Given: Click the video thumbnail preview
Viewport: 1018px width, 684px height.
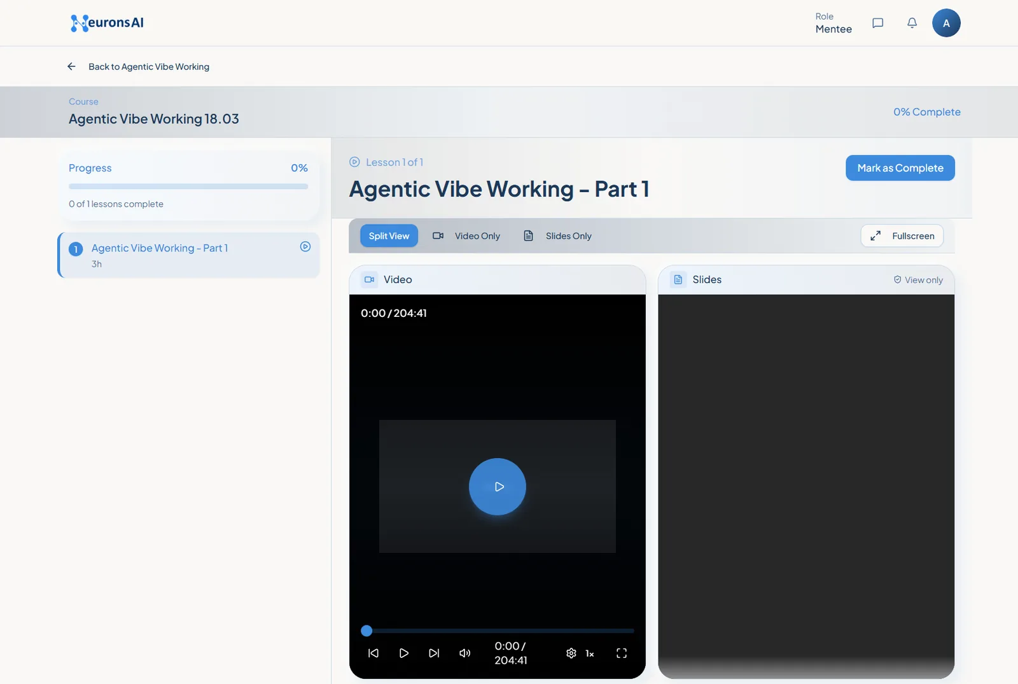Looking at the screenshot, I should (498, 486).
